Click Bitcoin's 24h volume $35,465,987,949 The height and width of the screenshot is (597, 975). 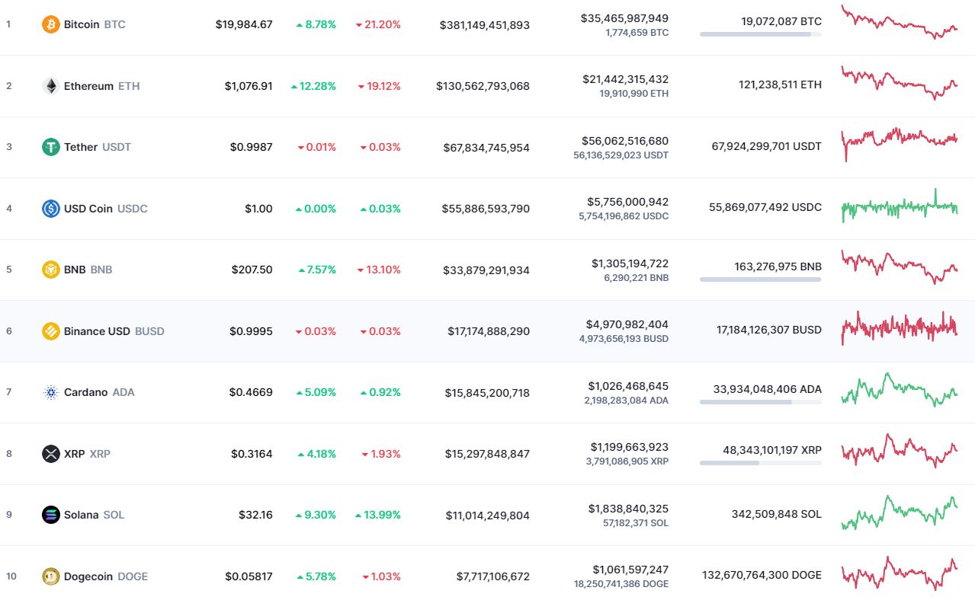click(624, 18)
